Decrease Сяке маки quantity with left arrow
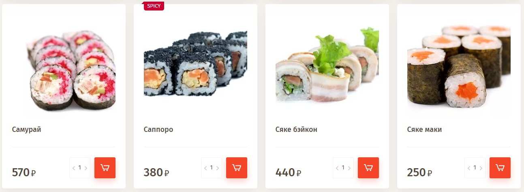This screenshot has width=524, height=192. tap(469, 168)
